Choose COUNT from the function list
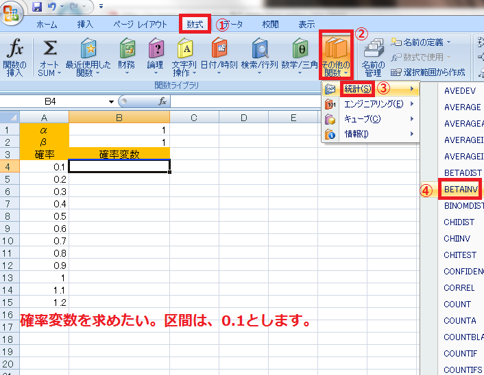 [457, 304]
